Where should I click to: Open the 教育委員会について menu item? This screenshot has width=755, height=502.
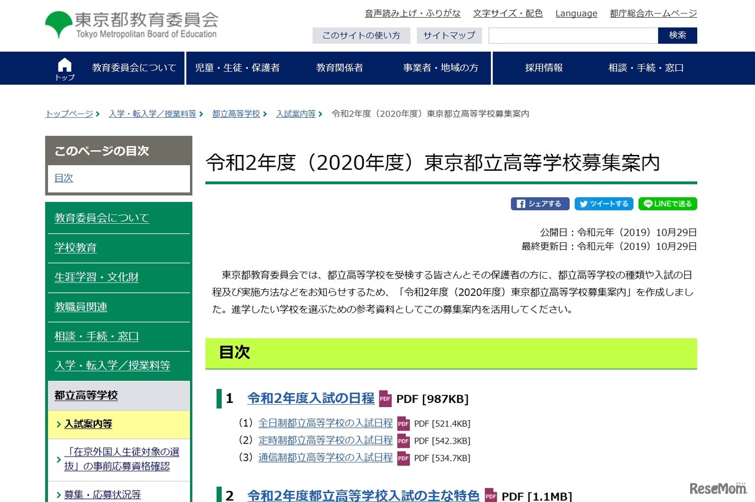click(x=134, y=68)
